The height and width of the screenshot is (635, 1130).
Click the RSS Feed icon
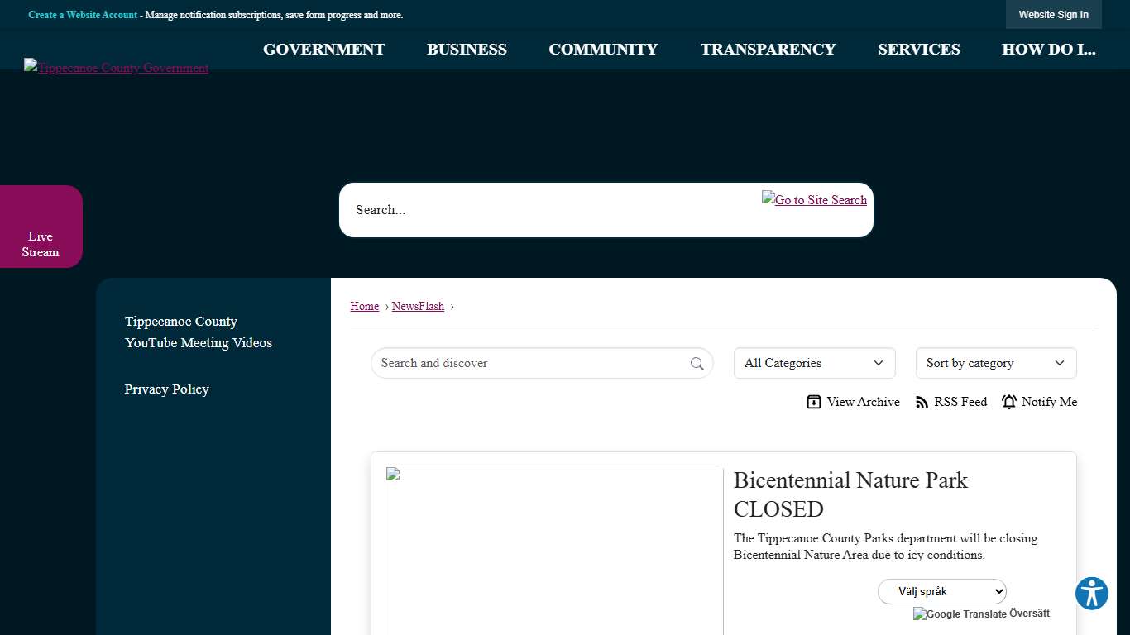922,402
